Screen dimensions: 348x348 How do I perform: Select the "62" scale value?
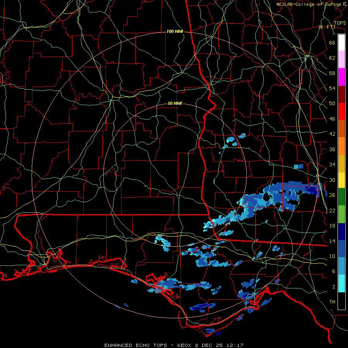click(x=332, y=58)
